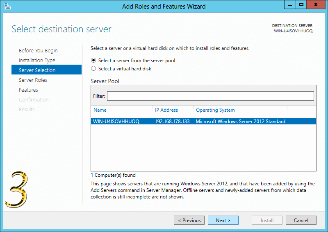Maximize the wizard window
The height and width of the screenshot is (232, 328).
point(301,5)
